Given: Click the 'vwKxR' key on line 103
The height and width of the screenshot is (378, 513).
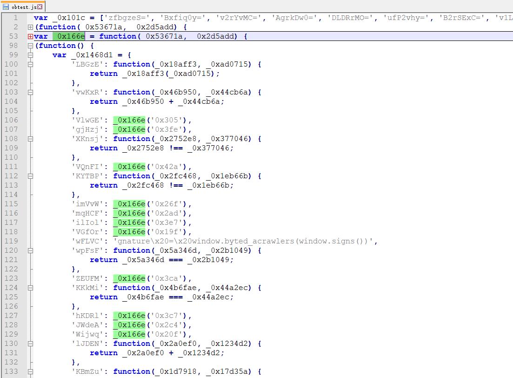Looking at the screenshot, I should [x=87, y=92].
